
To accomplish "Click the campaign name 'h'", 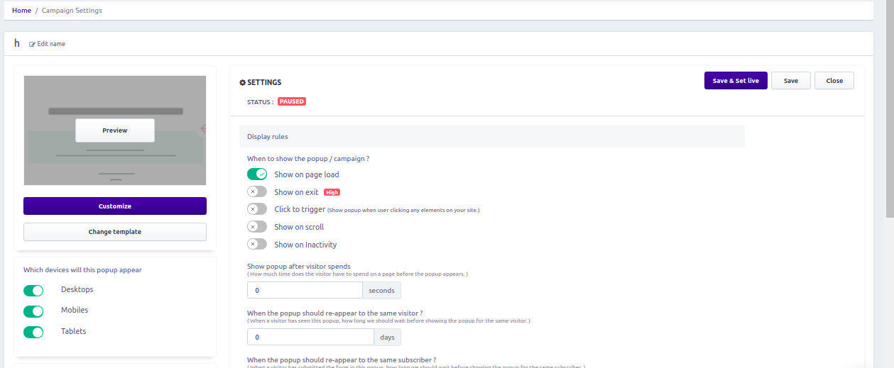I will click(x=17, y=43).
